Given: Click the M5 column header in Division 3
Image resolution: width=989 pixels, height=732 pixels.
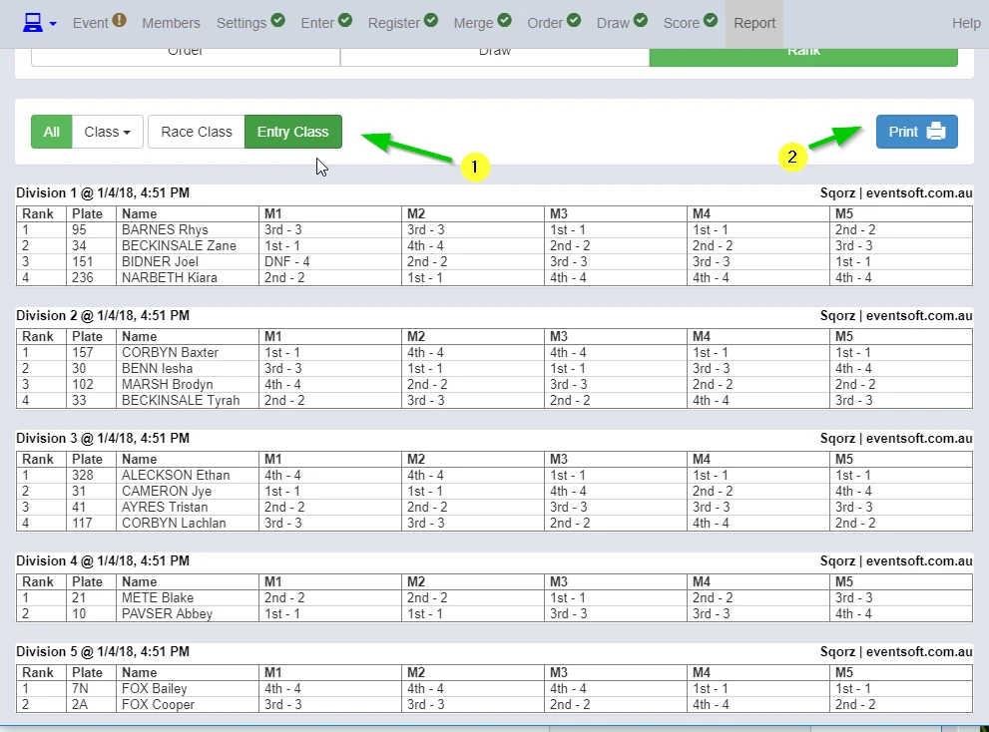Looking at the screenshot, I should coord(844,459).
